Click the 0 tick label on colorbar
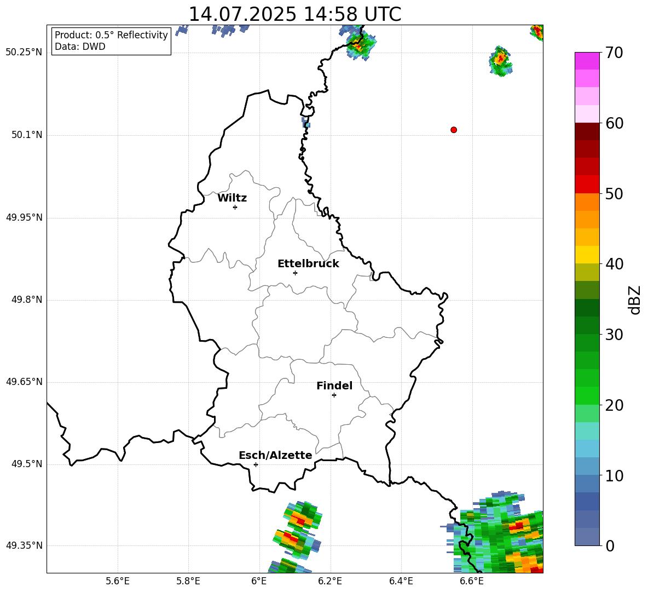The height and width of the screenshot is (592, 648). click(x=610, y=546)
